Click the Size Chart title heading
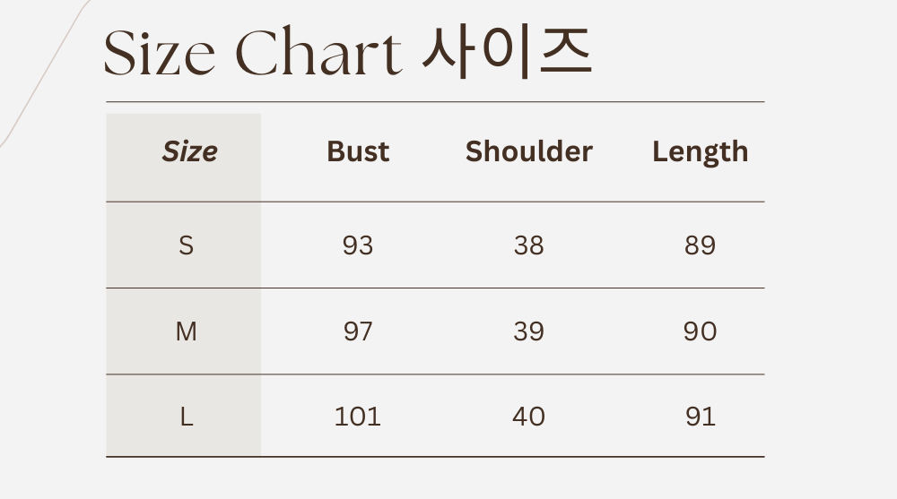 click(253, 52)
